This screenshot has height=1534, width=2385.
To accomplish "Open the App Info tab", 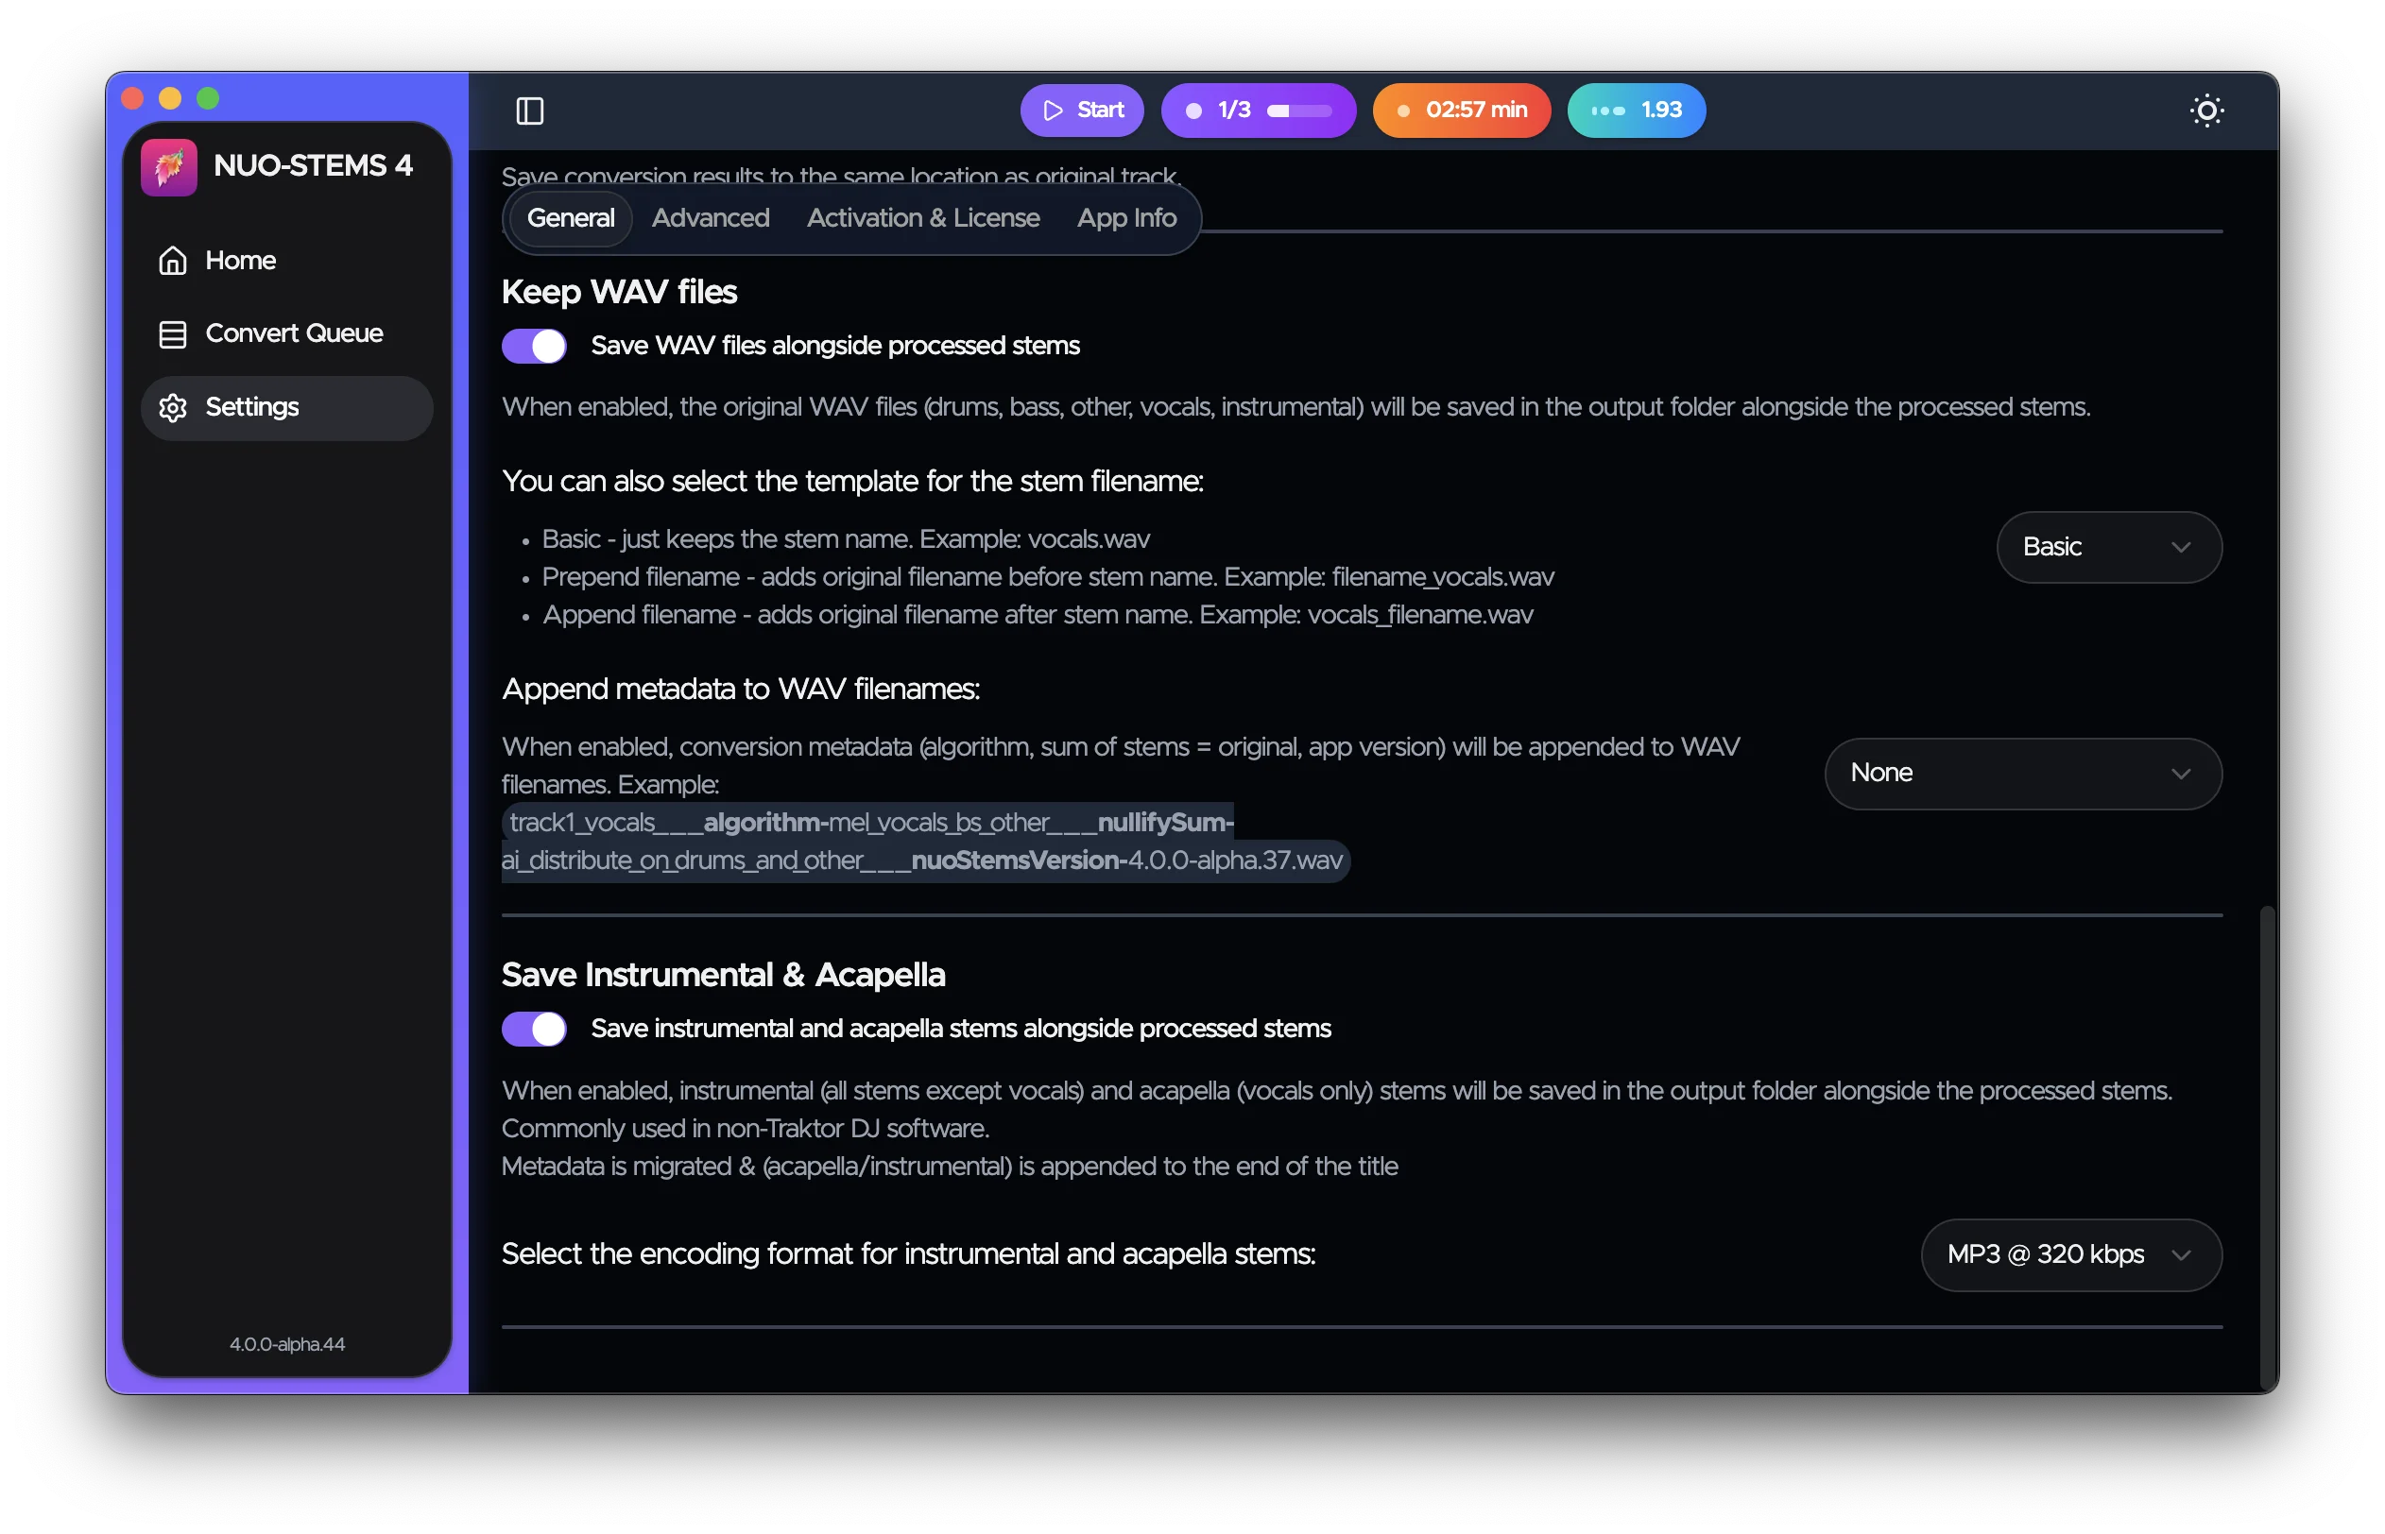I will point(1125,218).
